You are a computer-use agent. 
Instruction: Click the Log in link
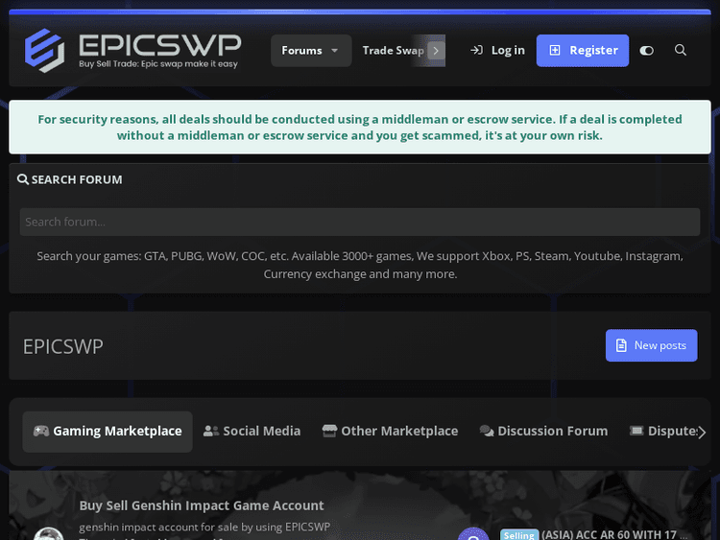coord(497,50)
